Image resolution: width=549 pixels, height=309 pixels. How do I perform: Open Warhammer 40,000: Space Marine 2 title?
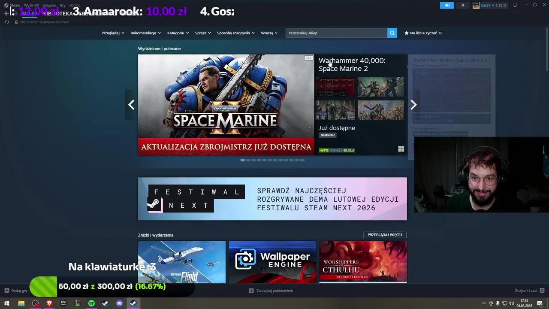pos(352,64)
